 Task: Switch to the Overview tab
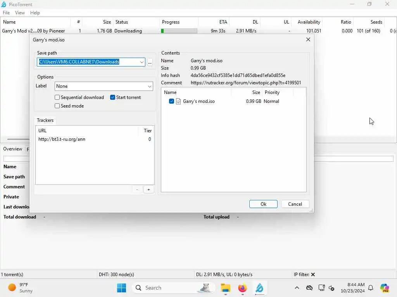(x=13, y=149)
